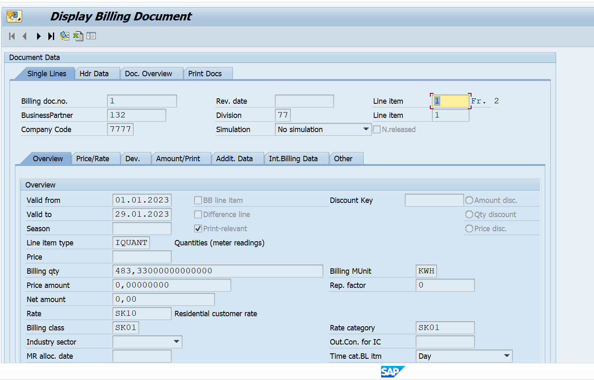
Task: Open the Other sub-tab
Action: pos(343,159)
